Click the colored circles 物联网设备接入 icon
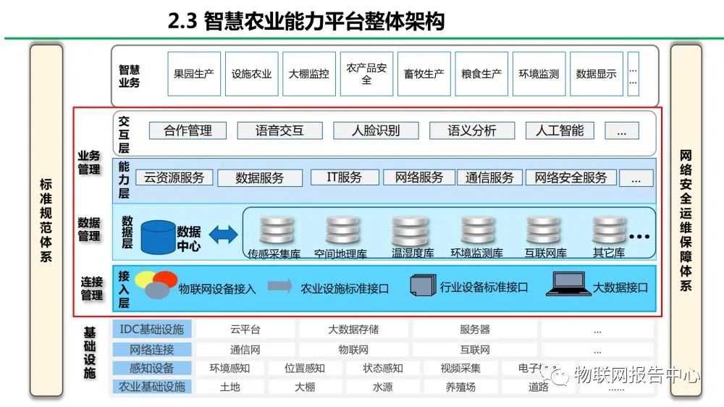Image resolution: width=724 pixels, height=407 pixels. click(x=156, y=284)
